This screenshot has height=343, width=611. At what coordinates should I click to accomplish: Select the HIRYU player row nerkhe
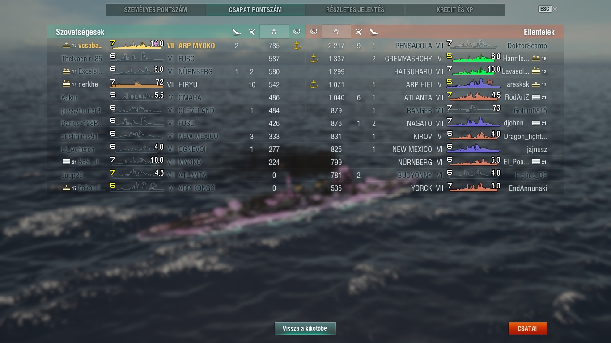176,84
